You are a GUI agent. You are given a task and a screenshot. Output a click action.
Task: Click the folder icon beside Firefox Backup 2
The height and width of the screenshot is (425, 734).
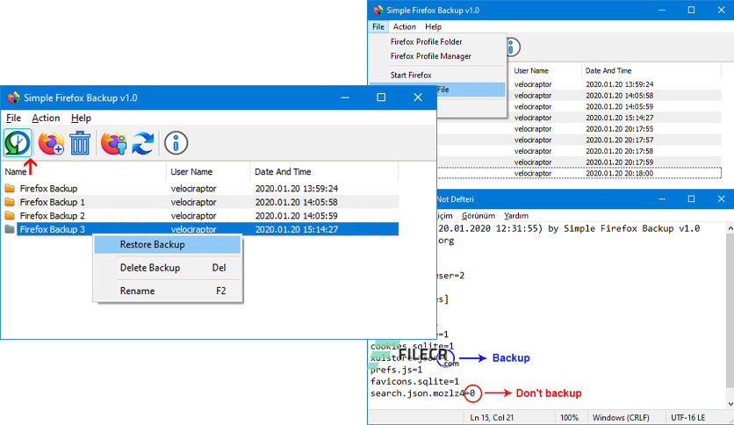click(x=10, y=216)
